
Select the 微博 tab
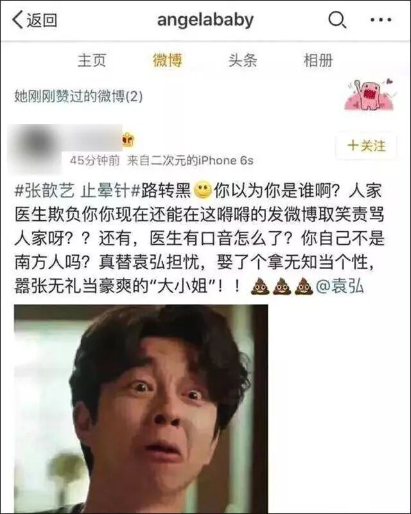click(168, 60)
